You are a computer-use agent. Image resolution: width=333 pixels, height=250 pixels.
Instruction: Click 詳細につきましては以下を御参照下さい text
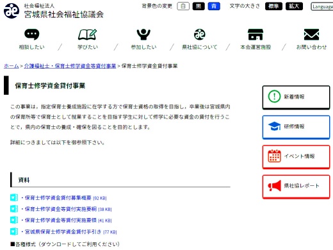click(x=58, y=142)
